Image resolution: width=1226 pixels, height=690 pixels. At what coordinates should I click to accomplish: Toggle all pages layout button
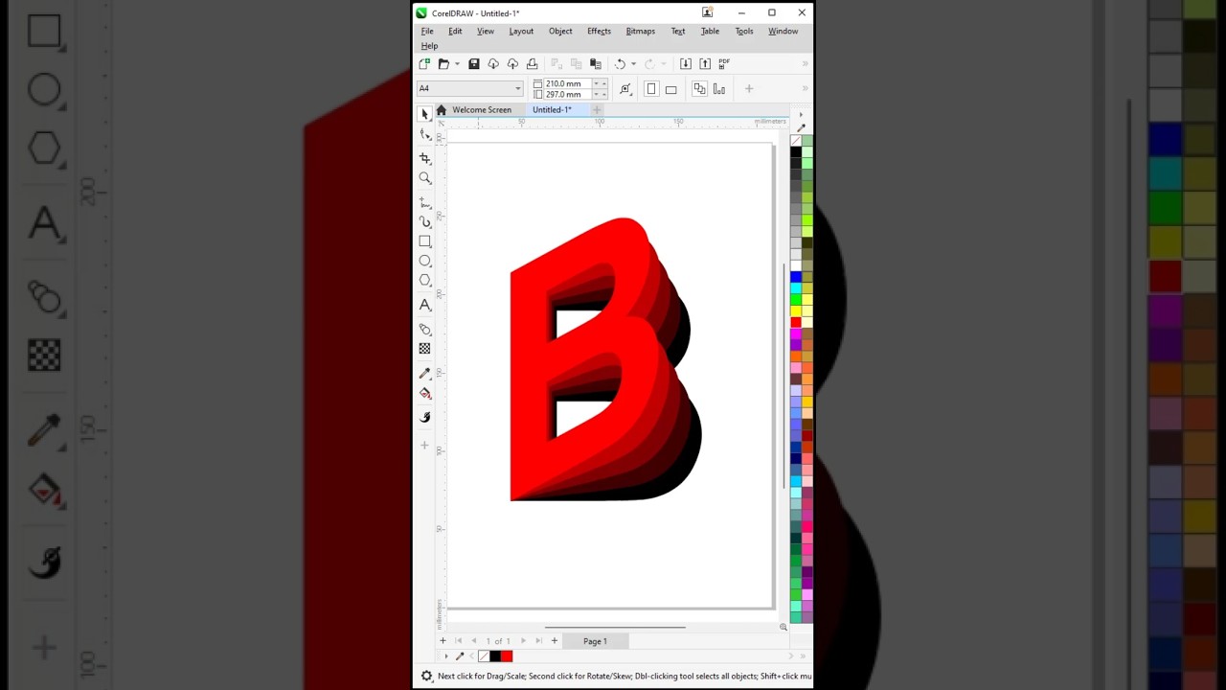[699, 89]
